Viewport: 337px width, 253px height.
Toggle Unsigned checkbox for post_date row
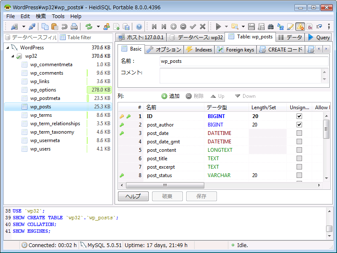(299, 133)
